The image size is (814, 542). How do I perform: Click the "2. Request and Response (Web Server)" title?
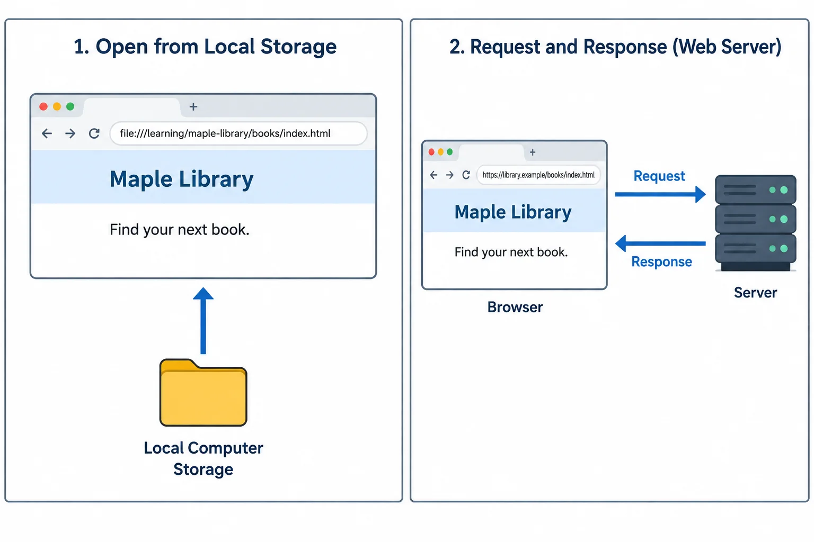[615, 47]
